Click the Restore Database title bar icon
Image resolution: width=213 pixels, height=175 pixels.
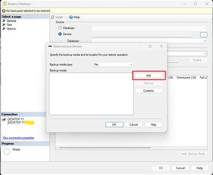(x=4, y=4)
